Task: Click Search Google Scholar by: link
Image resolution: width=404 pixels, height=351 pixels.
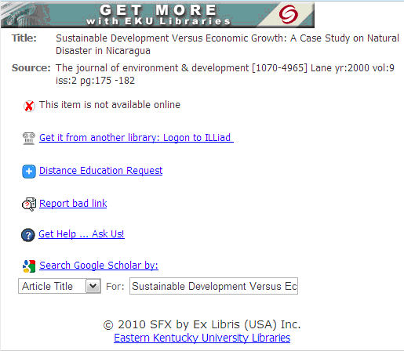Action: tap(99, 266)
